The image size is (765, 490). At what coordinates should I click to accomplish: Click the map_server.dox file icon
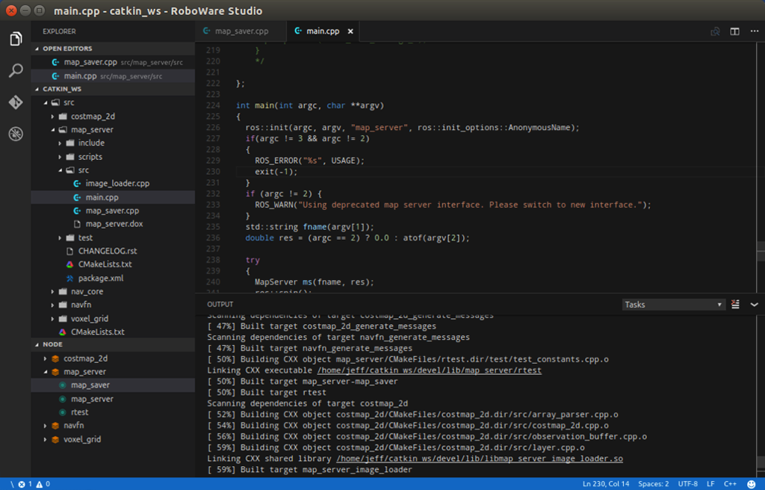point(77,224)
